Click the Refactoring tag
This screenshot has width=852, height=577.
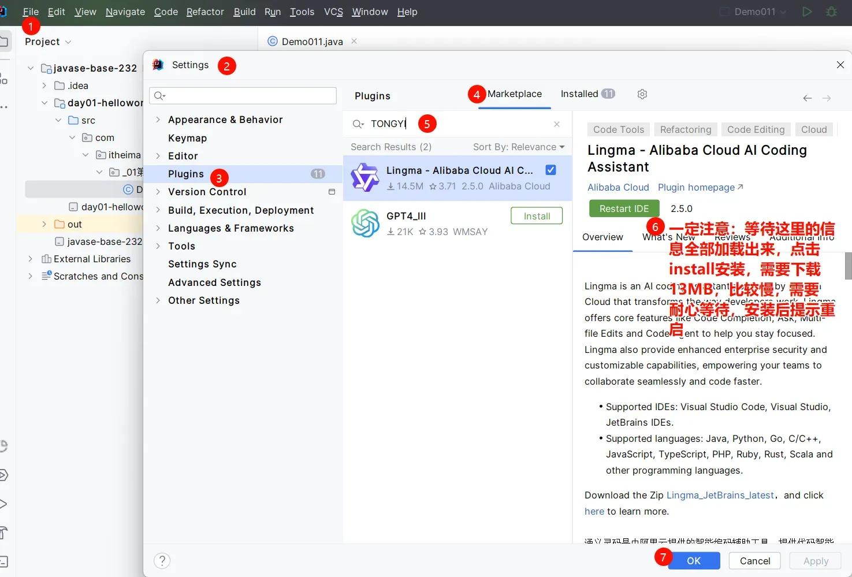(x=686, y=129)
